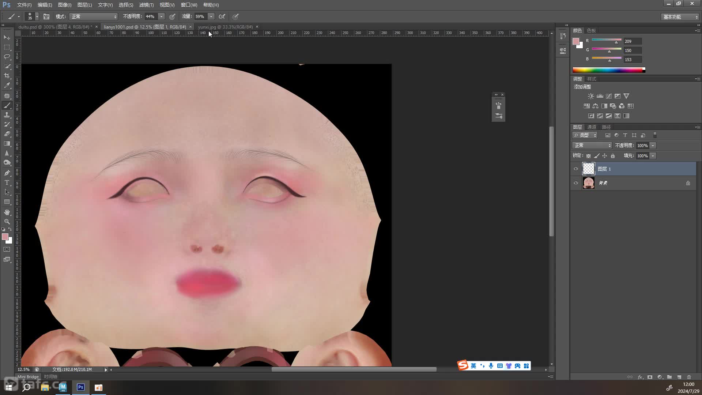Screen dimensions: 702x395
Task: Select the History Brush tool
Action: point(7,124)
